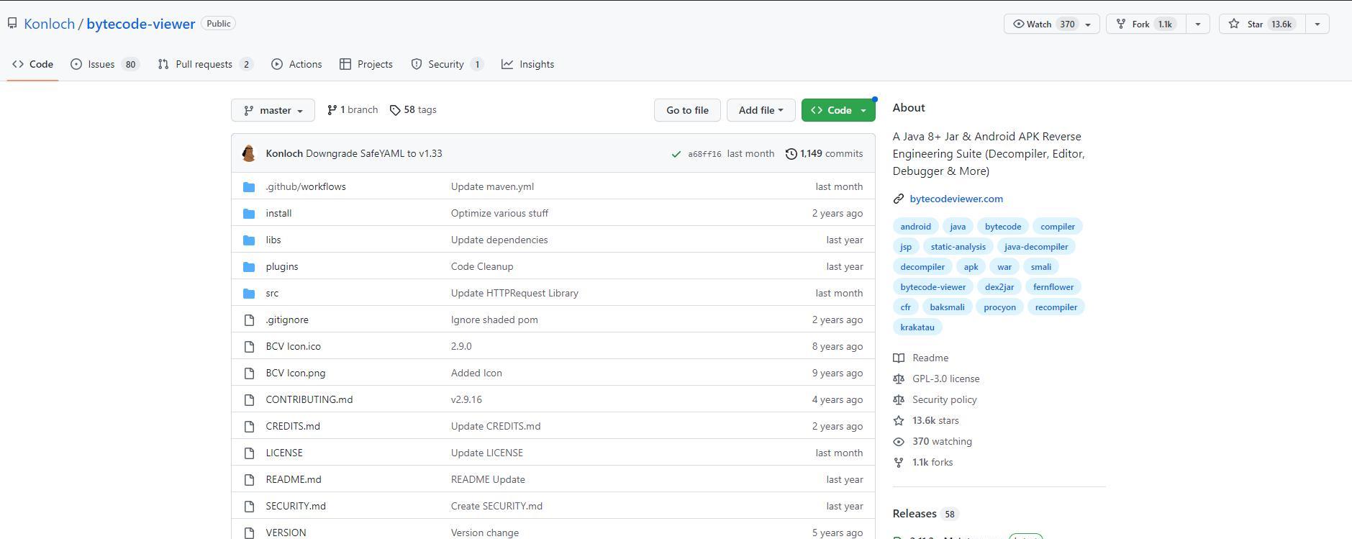Star the repository with the Star button

click(1262, 24)
